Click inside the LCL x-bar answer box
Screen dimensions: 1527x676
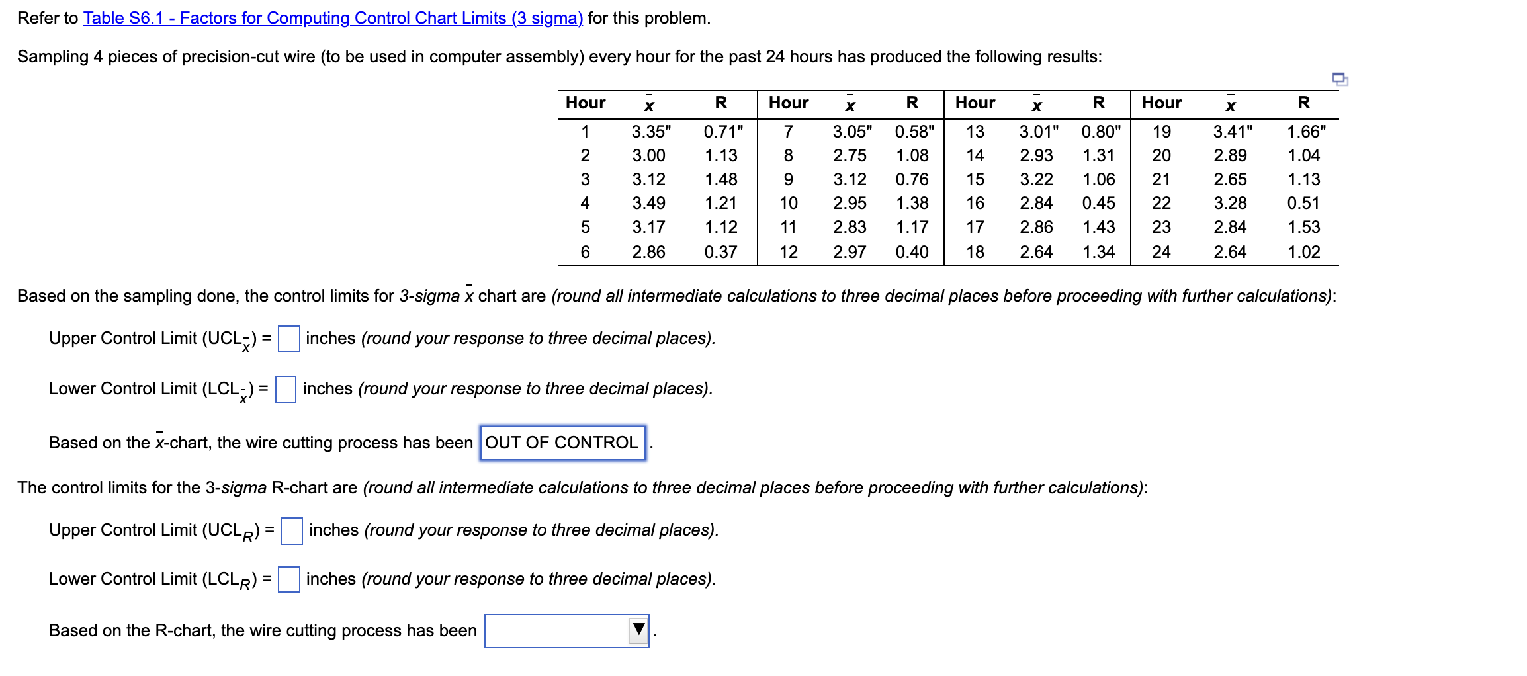pyautogui.click(x=286, y=392)
